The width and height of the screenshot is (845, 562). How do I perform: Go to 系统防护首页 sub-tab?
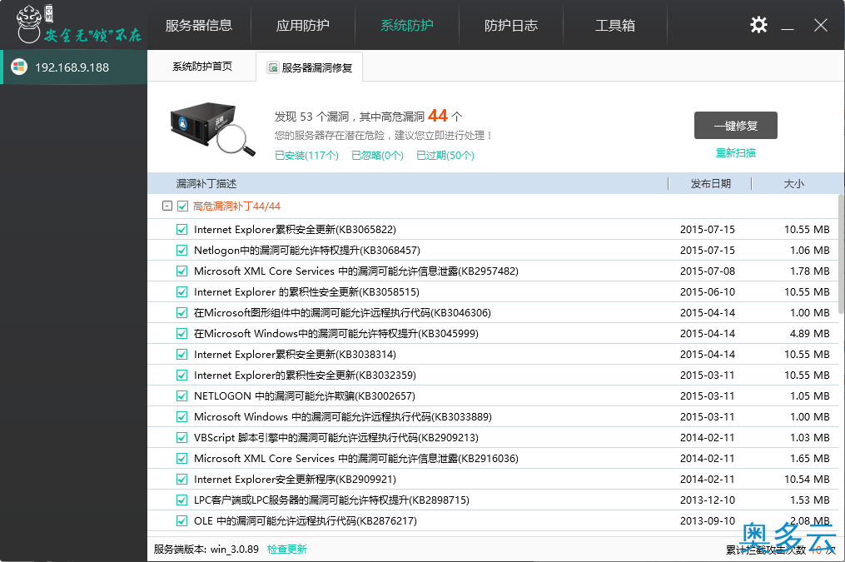tap(202, 67)
